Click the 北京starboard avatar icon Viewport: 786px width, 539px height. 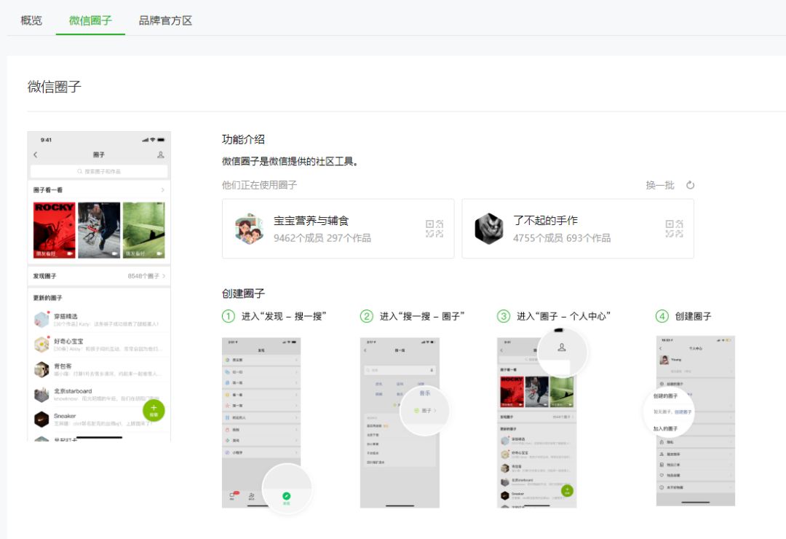tap(41, 395)
